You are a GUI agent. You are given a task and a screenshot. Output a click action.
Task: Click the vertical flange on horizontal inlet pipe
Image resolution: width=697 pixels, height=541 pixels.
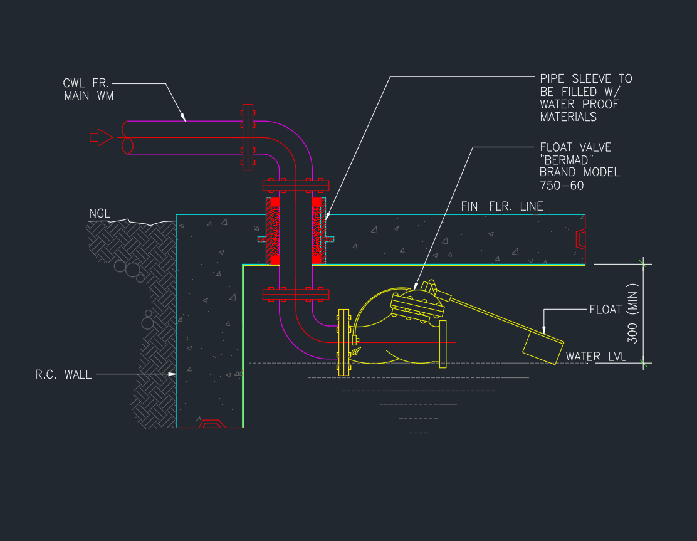tap(248, 137)
